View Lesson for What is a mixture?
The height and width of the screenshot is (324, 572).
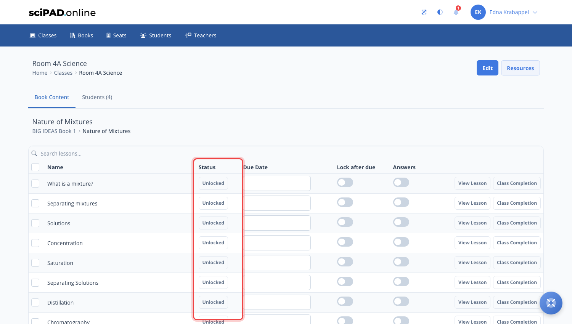click(472, 183)
